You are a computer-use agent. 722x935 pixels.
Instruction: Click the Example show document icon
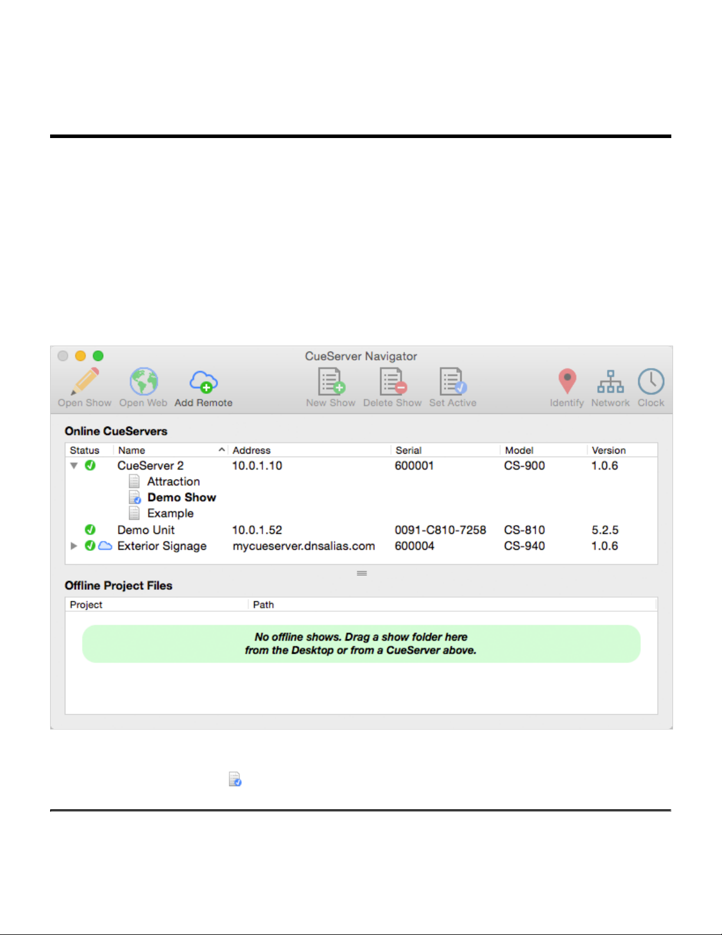point(134,513)
